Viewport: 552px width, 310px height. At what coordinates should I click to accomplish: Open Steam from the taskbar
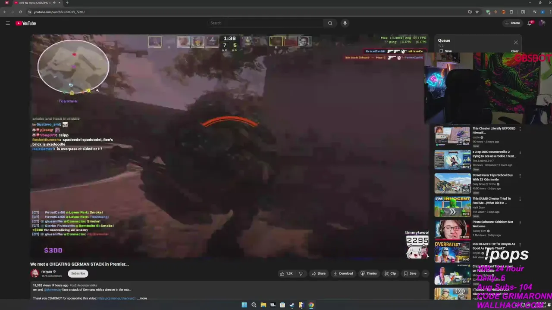click(292, 305)
